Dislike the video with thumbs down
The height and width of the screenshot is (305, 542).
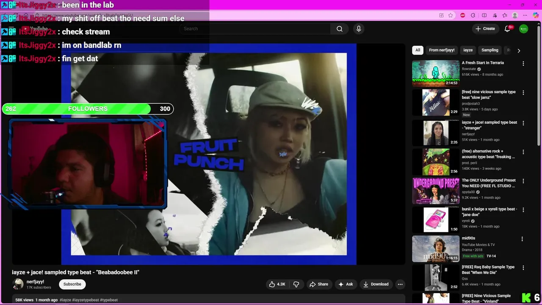[x=296, y=284]
